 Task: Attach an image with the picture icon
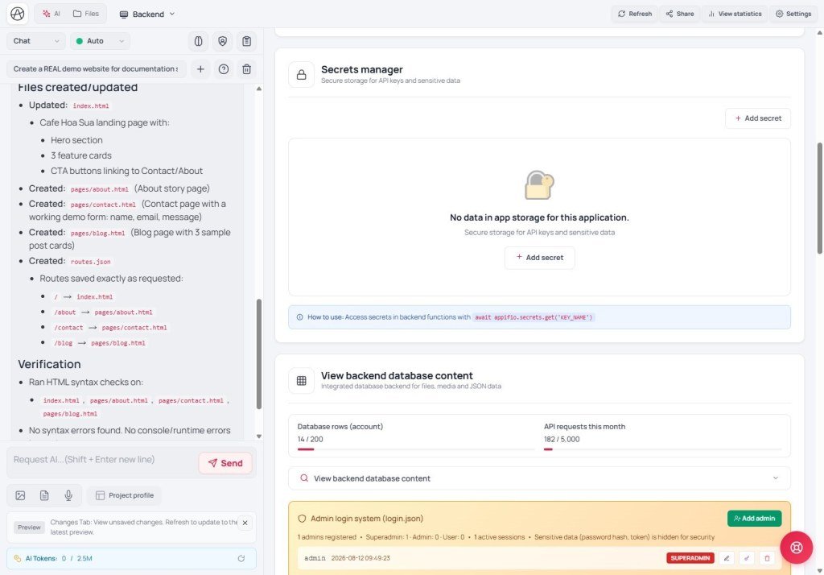coord(20,495)
